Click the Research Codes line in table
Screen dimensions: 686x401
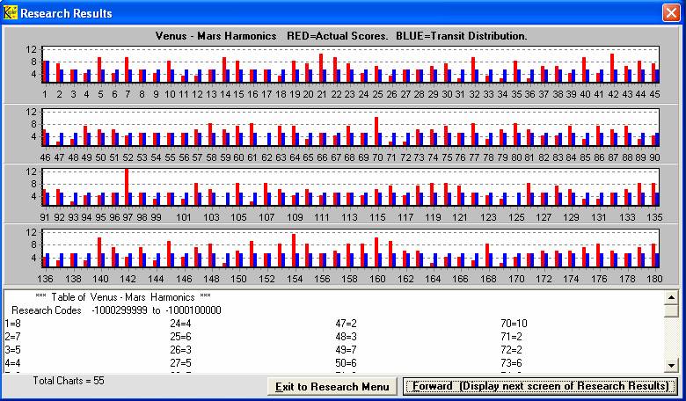pos(116,310)
